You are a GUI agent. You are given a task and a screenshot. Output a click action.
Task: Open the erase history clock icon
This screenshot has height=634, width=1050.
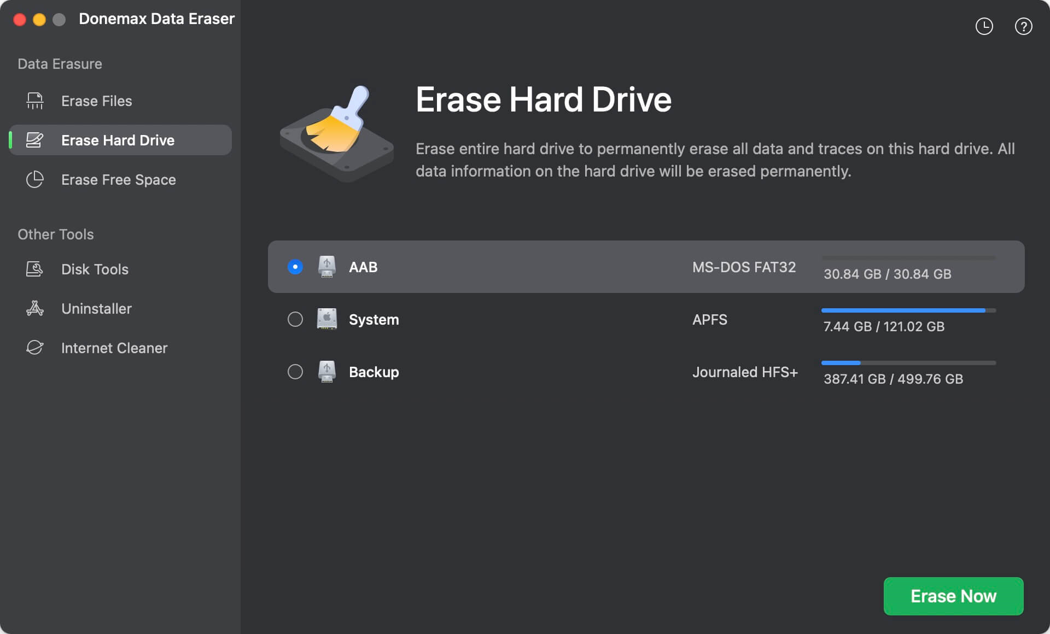[x=984, y=26]
